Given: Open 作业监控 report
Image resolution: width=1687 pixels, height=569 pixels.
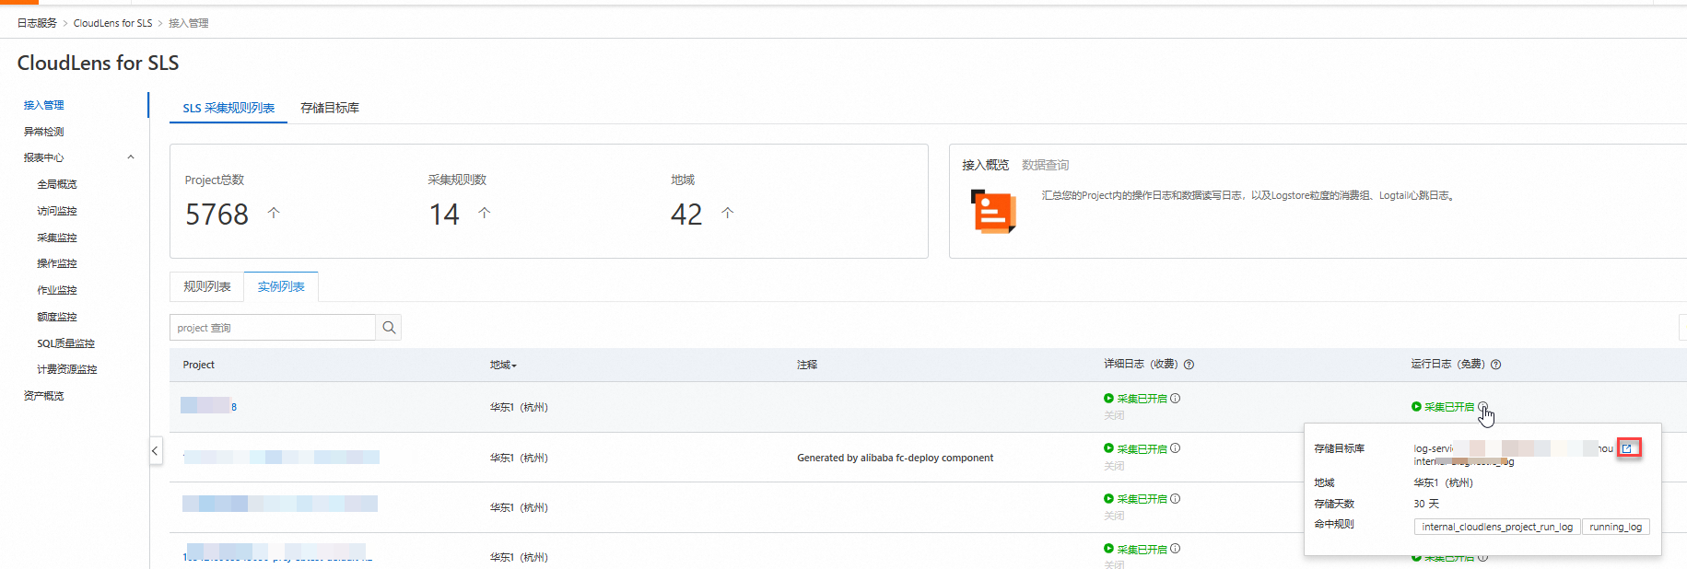Looking at the screenshot, I should 57,290.
